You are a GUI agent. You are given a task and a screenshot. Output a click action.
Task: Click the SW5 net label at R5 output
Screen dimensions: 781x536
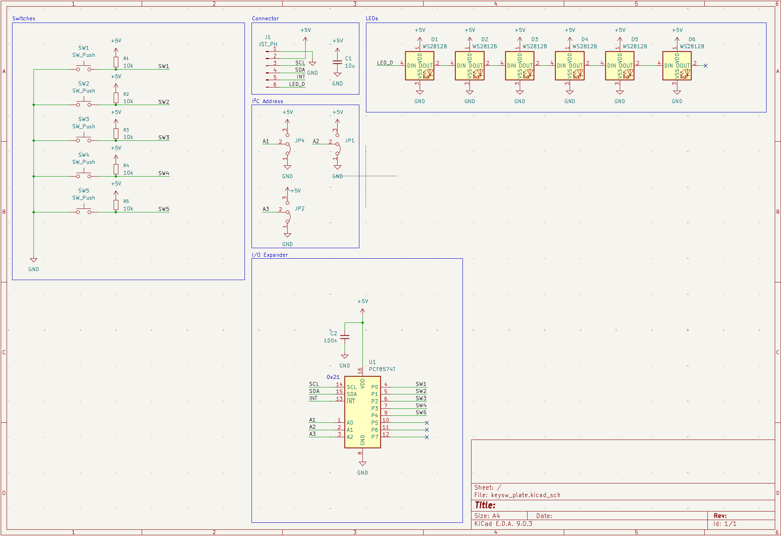tap(164, 209)
